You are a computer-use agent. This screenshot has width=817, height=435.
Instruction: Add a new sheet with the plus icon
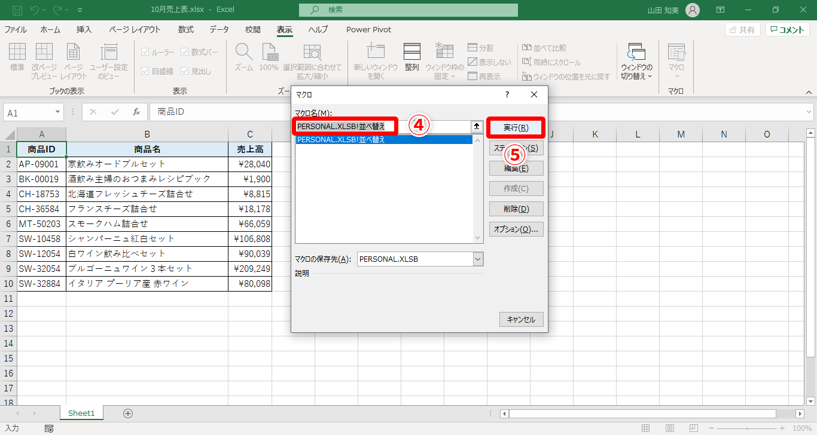tap(127, 413)
